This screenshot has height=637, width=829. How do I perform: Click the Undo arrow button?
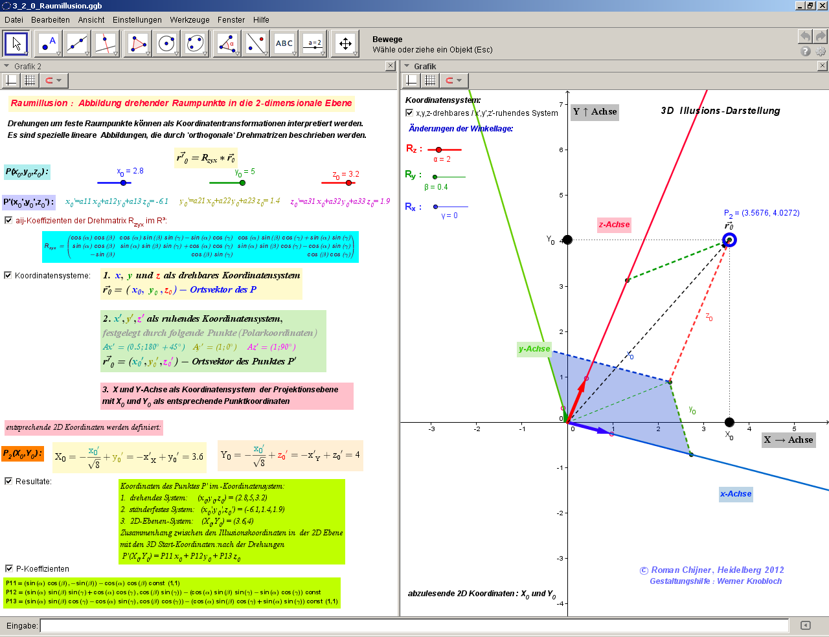pyautogui.click(x=804, y=36)
